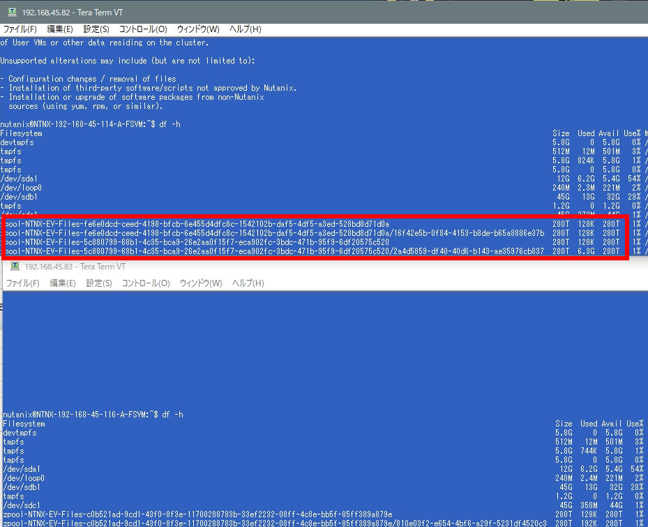Image resolution: width=648 pixels, height=527 pixels.
Task: Click /dev/loop0 row in the top terminal
Action: (x=324, y=188)
